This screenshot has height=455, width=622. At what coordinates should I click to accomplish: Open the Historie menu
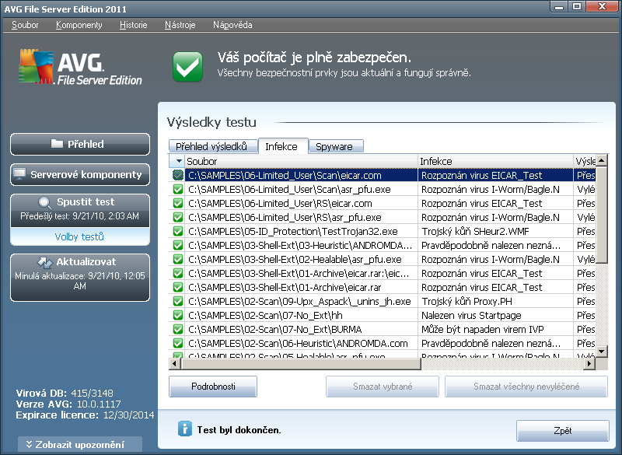[133, 25]
